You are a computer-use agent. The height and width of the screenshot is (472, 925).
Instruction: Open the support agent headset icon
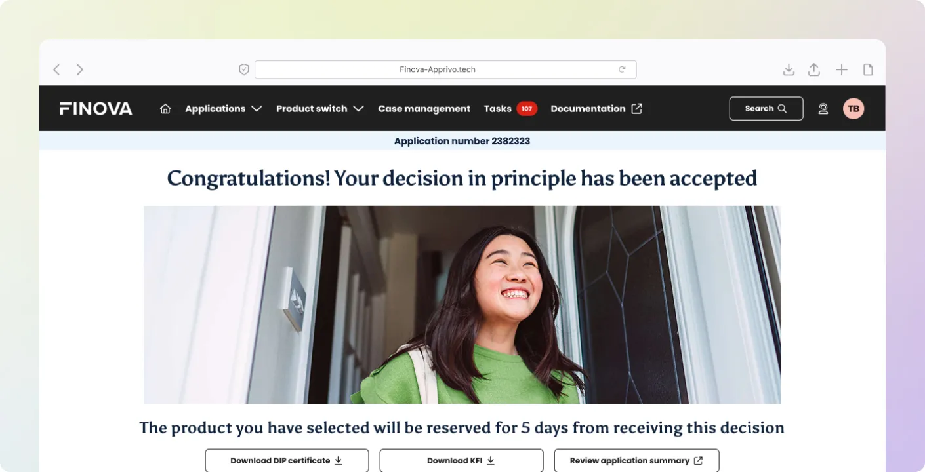[x=823, y=109]
